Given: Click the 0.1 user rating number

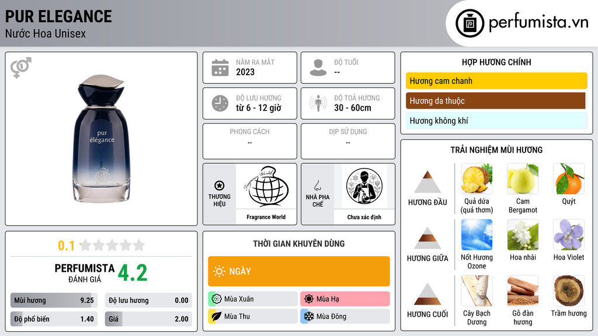Looking at the screenshot, I should coord(67,246).
